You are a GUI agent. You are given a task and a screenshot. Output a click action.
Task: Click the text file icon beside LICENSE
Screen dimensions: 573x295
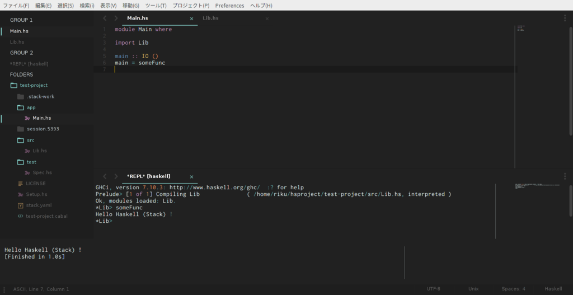point(21,183)
